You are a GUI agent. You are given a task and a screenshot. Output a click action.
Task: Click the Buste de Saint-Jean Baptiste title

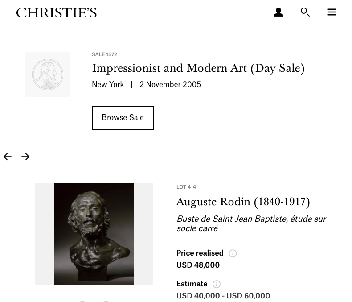point(251,223)
